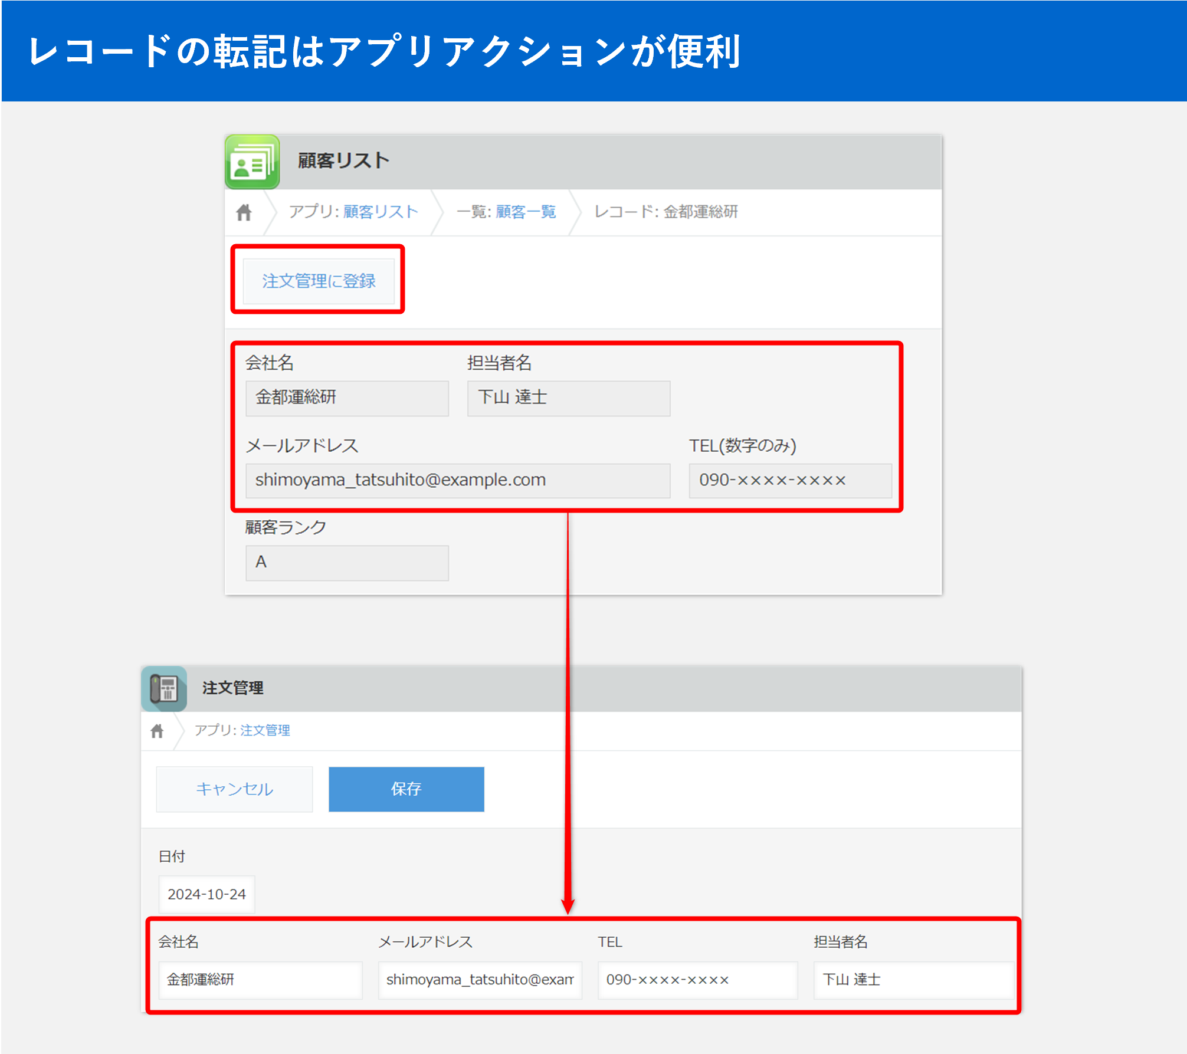1187x1054 pixels.
Task: Click the 注文管理 app title
Action: click(232, 688)
